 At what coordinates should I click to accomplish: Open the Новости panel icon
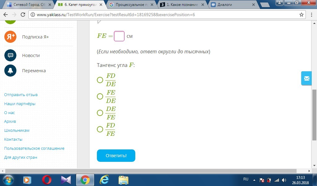[x=10, y=55]
